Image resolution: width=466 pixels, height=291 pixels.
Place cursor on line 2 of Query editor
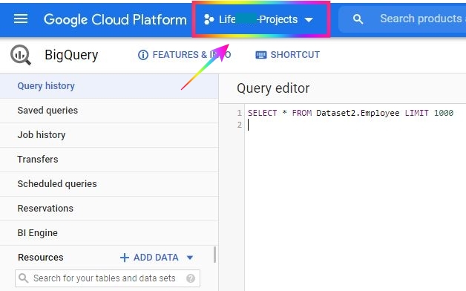(x=355, y=125)
